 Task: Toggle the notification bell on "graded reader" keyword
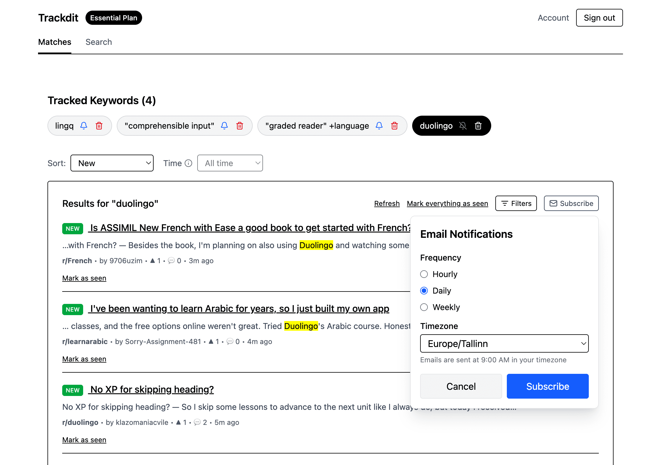point(379,126)
